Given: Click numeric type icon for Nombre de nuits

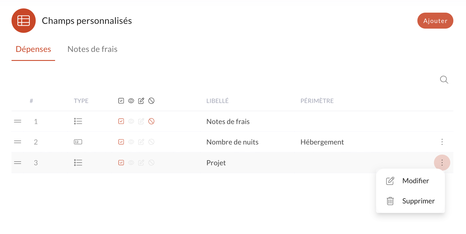Looking at the screenshot, I should [x=78, y=142].
